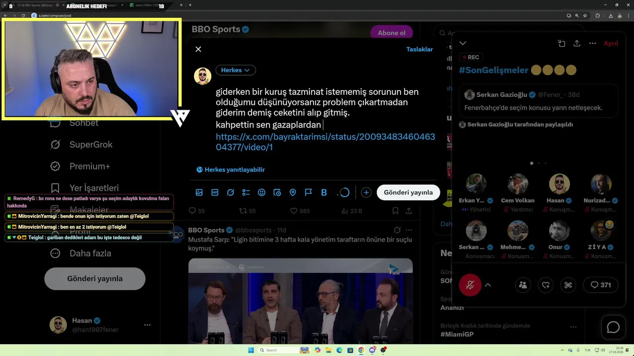
Task: Subscribe with the Abone ol button
Action: pyautogui.click(x=391, y=33)
